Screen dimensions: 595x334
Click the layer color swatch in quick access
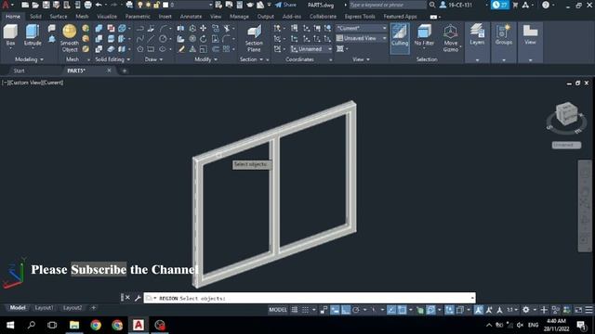(165, 5)
